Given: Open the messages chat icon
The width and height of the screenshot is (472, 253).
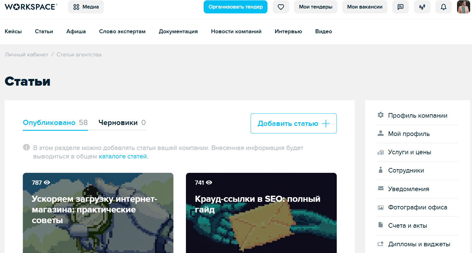Looking at the screenshot, I should pyautogui.click(x=401, y=7).
